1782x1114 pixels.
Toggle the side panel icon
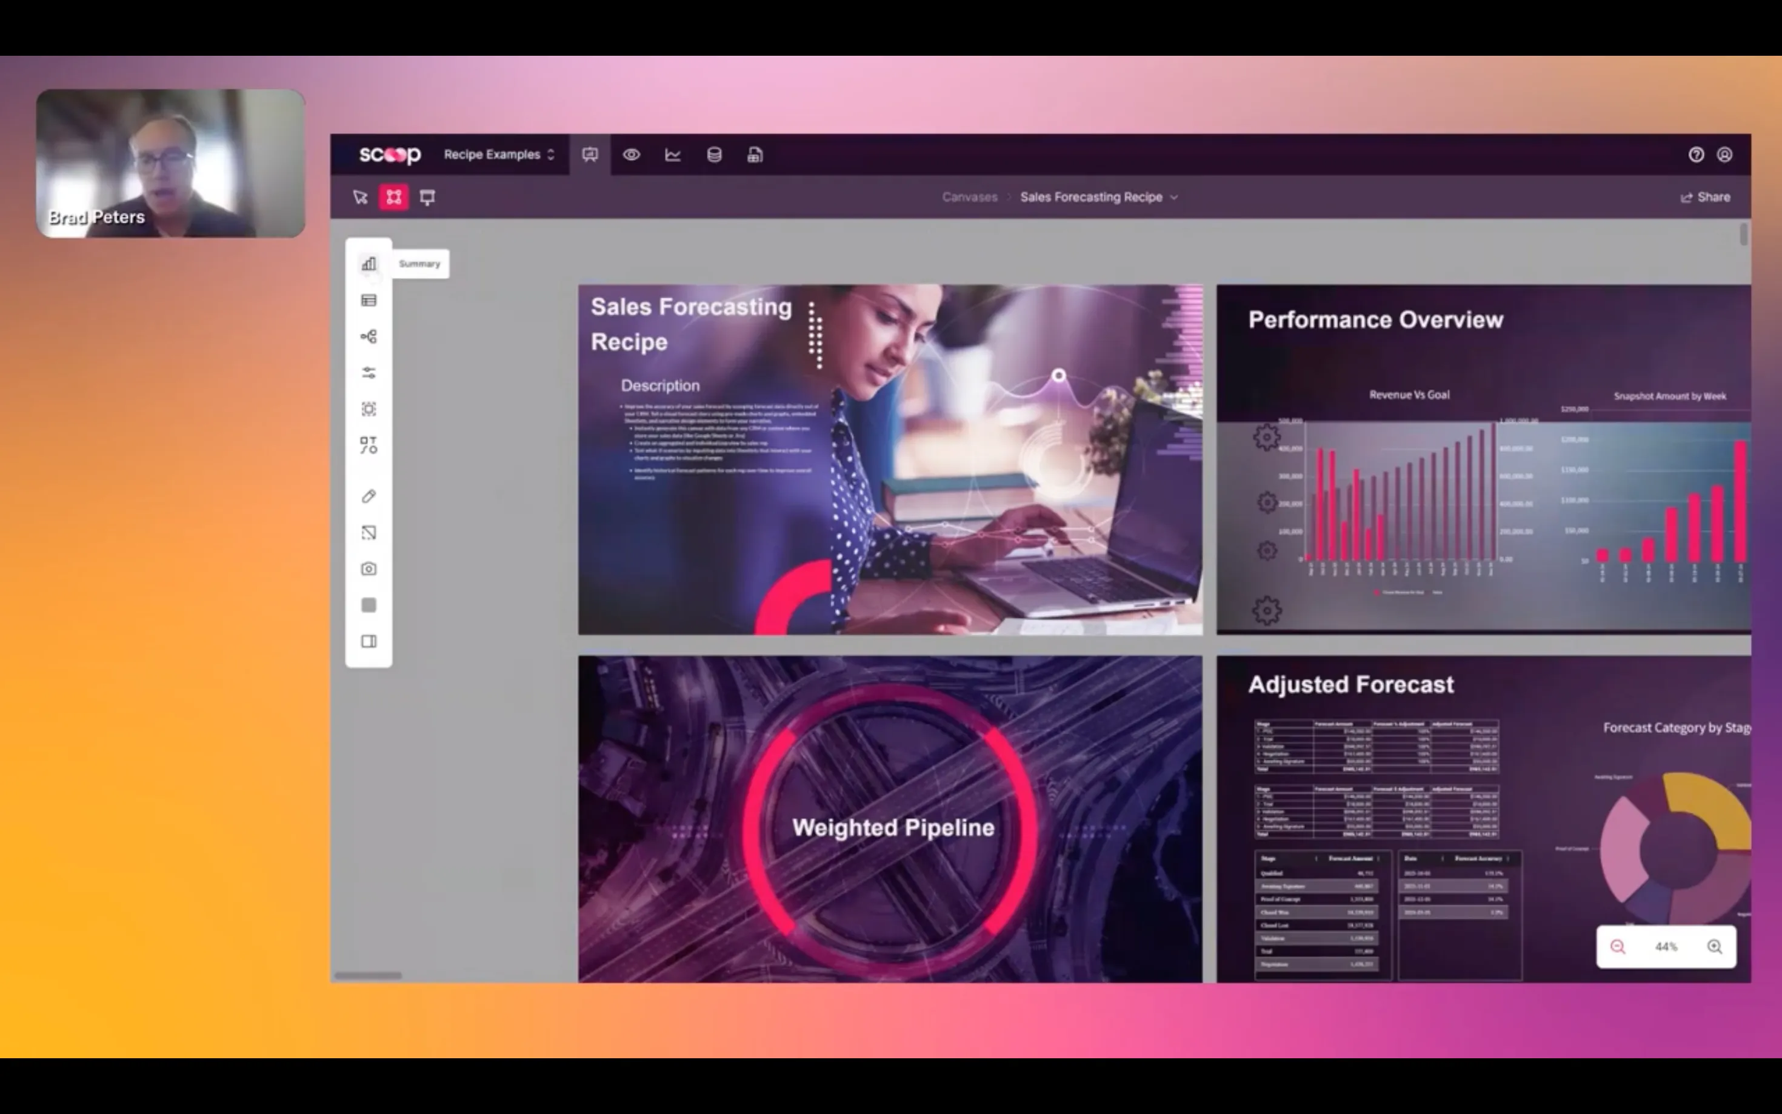point(369,641)
